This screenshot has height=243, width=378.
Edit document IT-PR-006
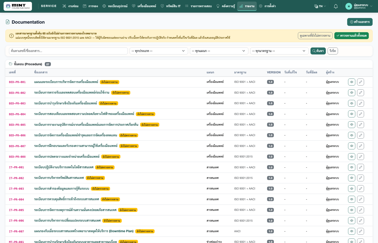click(360, 221)
